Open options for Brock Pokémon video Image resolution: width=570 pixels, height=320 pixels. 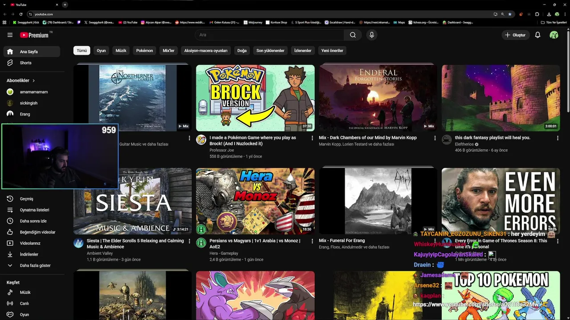click(312, 138)
